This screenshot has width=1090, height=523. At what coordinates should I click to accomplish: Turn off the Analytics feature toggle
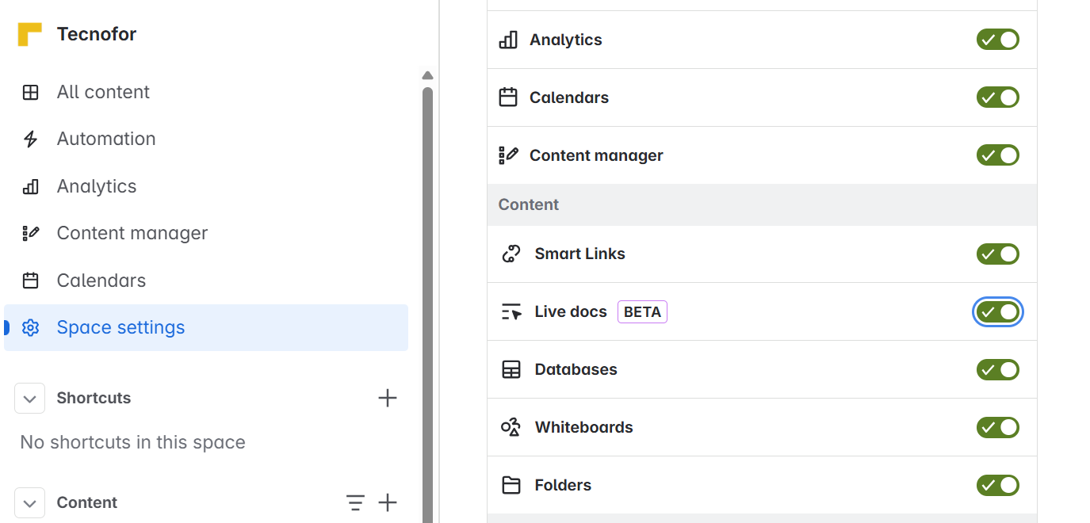[997, 39]
